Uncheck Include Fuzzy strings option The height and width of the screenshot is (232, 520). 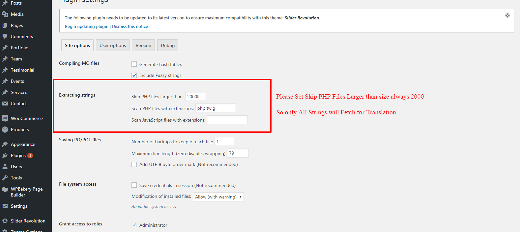click(134, 75)
